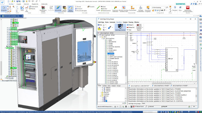
Task: Click Bridge Out in Wiring Design toolbar
Action: [131, 27]
